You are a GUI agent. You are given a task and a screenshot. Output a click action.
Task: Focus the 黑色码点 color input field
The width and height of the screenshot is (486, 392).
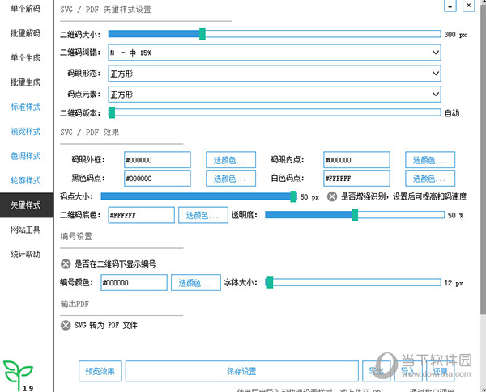click(157, 178)
